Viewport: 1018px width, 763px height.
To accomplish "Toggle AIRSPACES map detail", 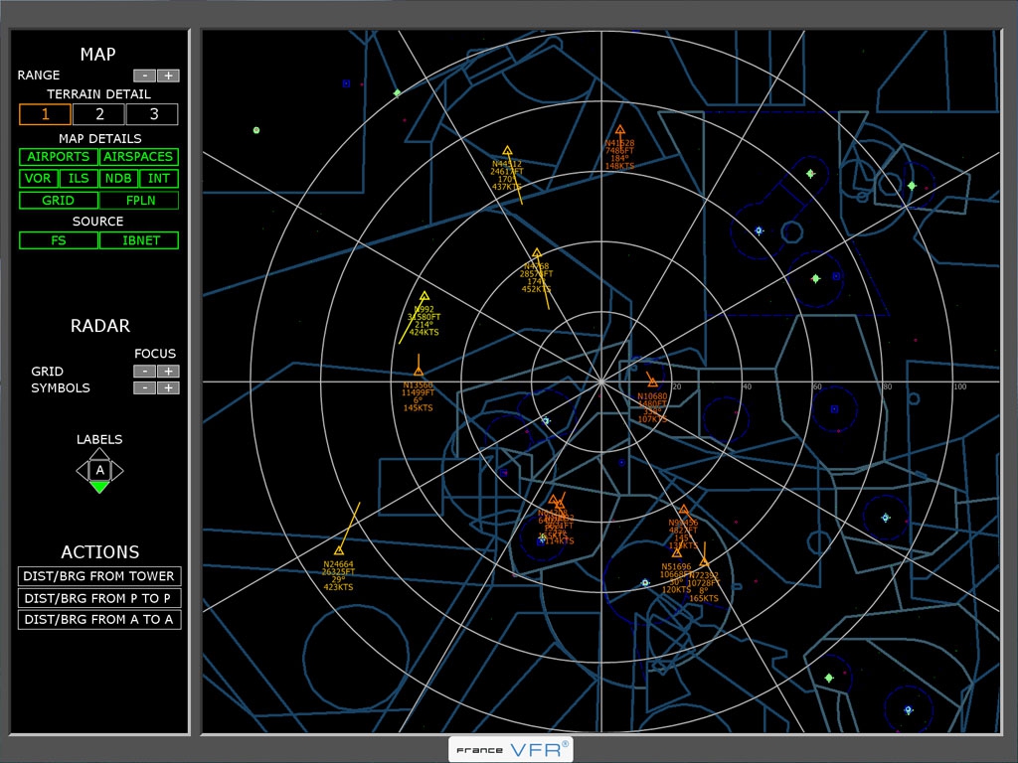I will point(138,156).
